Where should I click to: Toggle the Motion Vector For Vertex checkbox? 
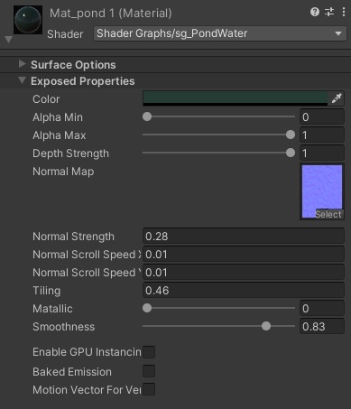pos(149,389)
